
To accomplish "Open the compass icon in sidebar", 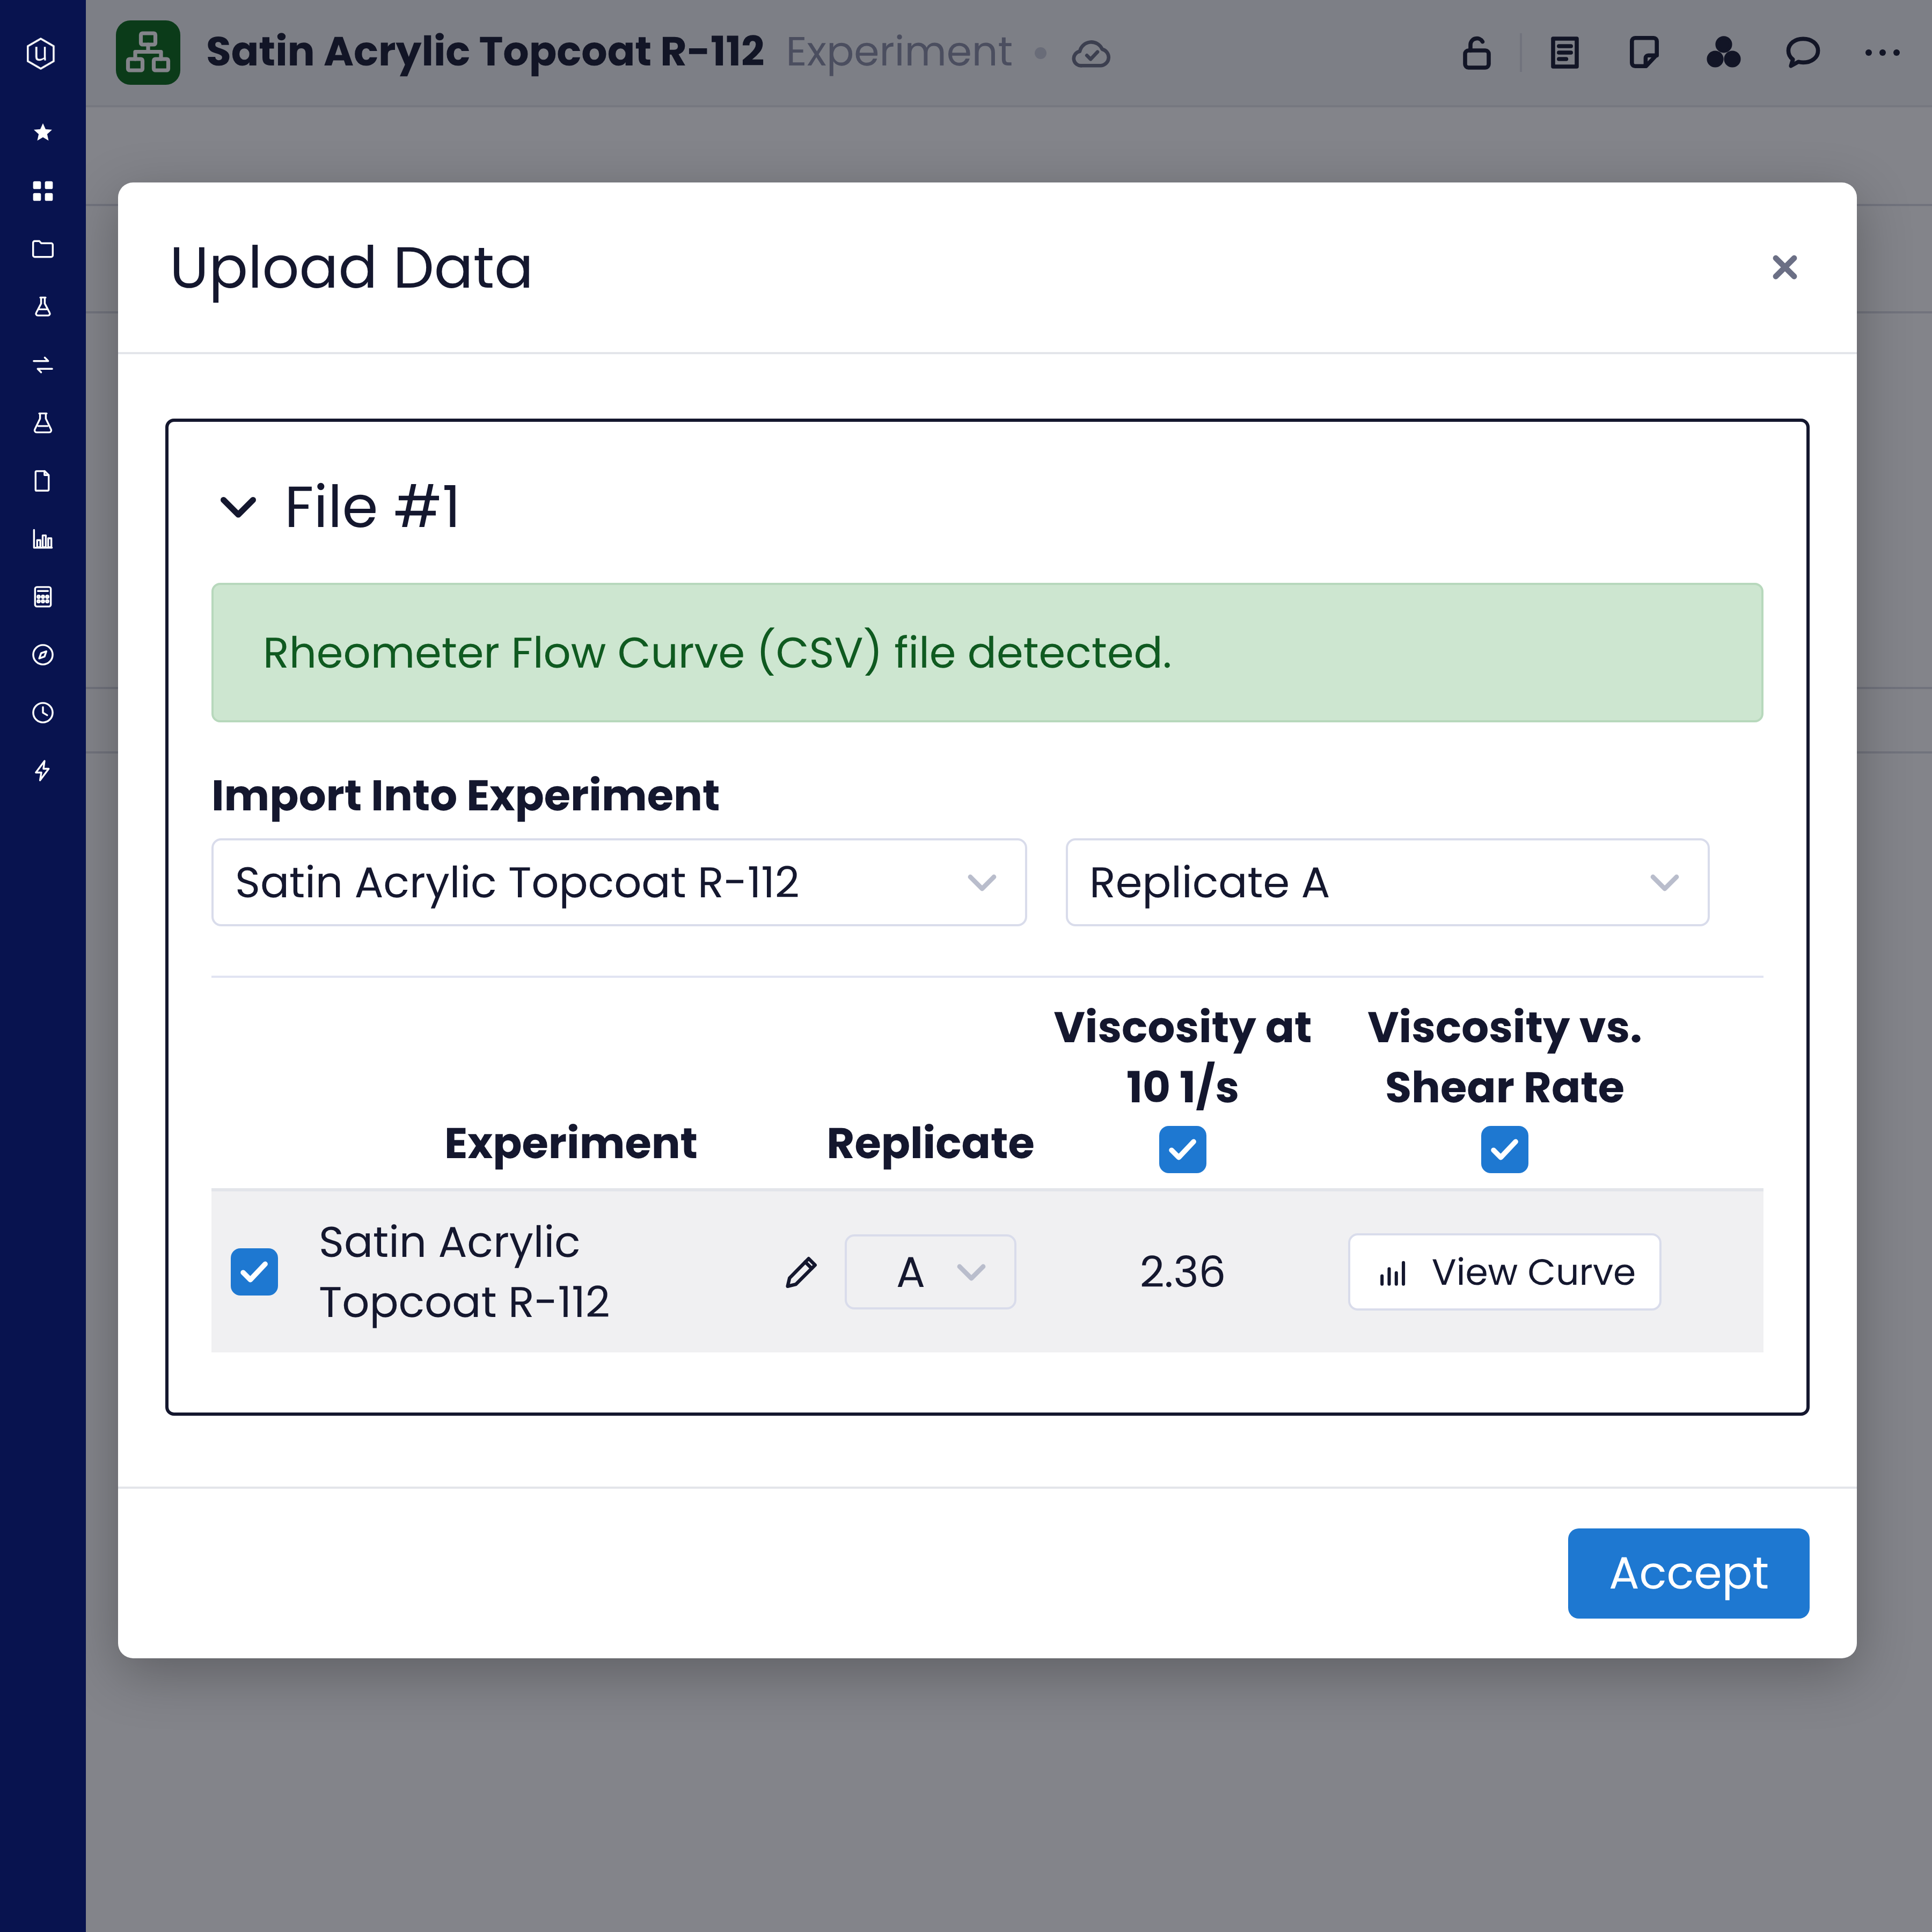I will pyautogui.click(x=42, y=654).
